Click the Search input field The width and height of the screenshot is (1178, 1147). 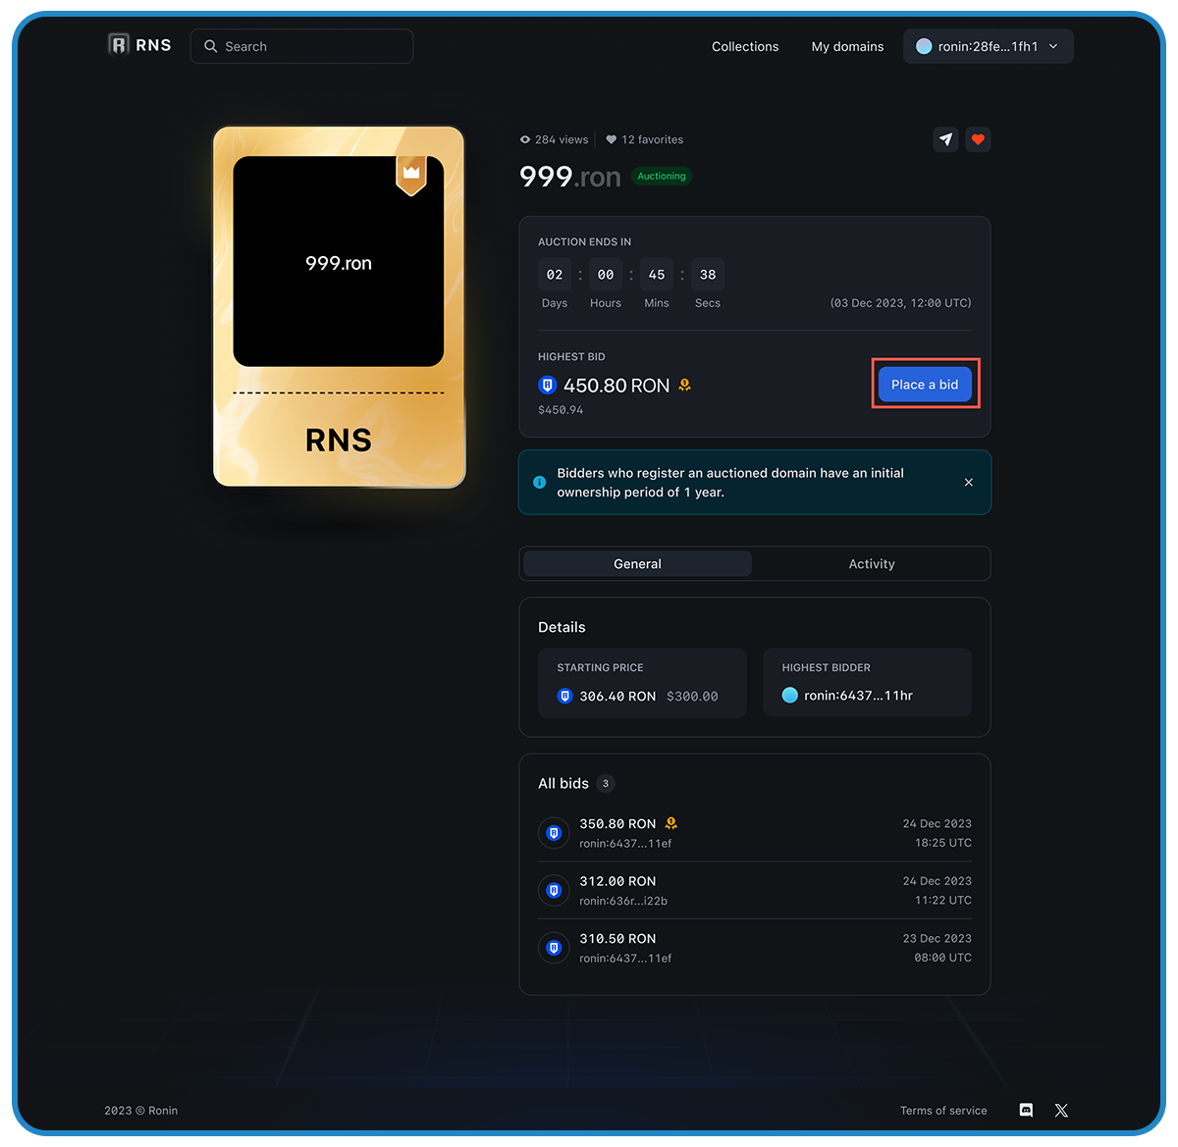[x=301, y=46]
